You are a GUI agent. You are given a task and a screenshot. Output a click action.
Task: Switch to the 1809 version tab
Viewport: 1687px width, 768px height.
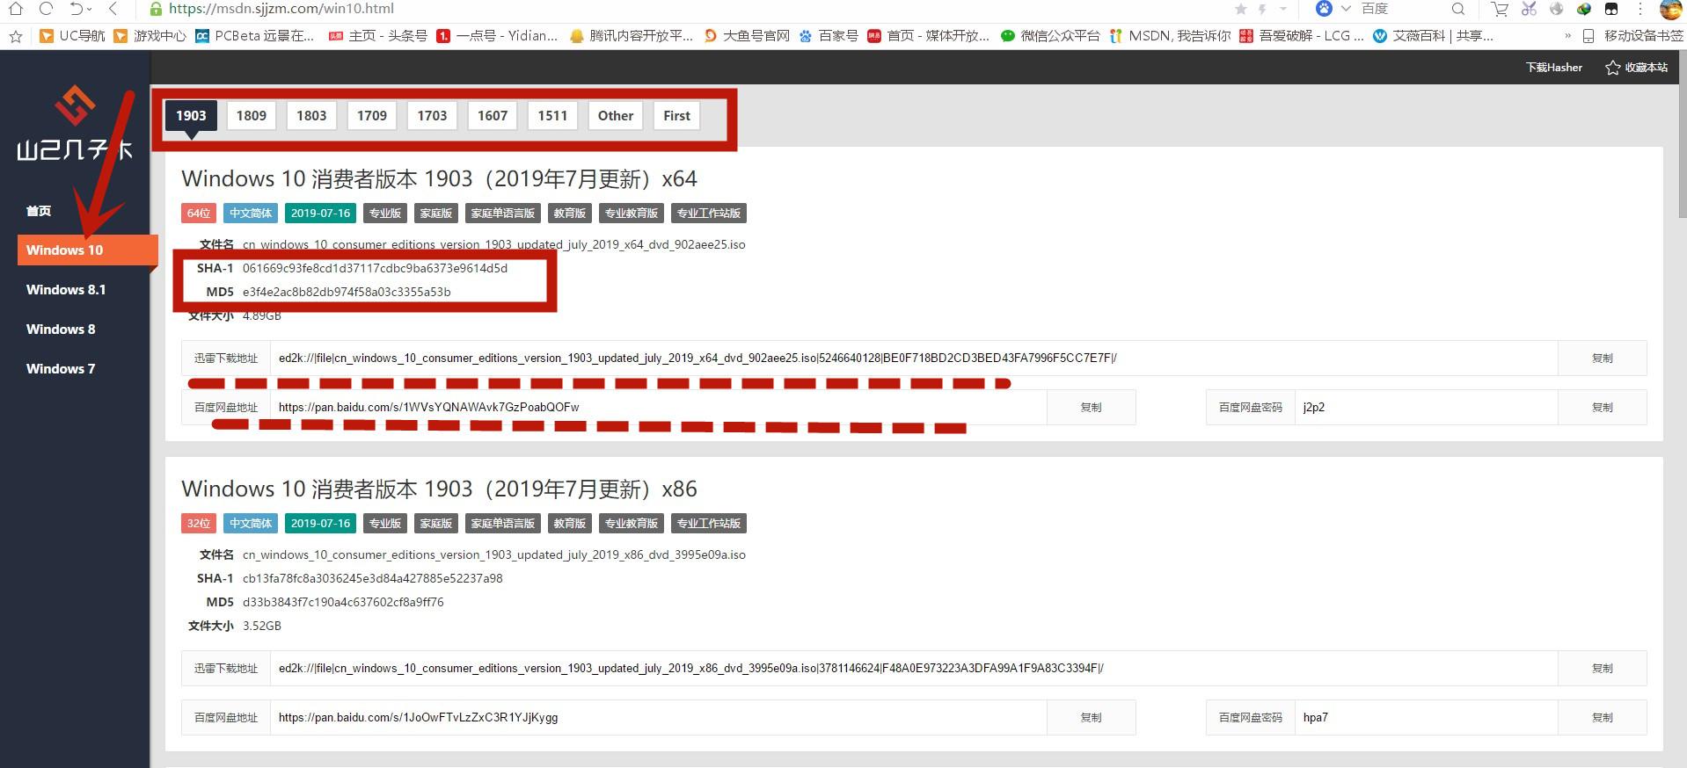252,116
